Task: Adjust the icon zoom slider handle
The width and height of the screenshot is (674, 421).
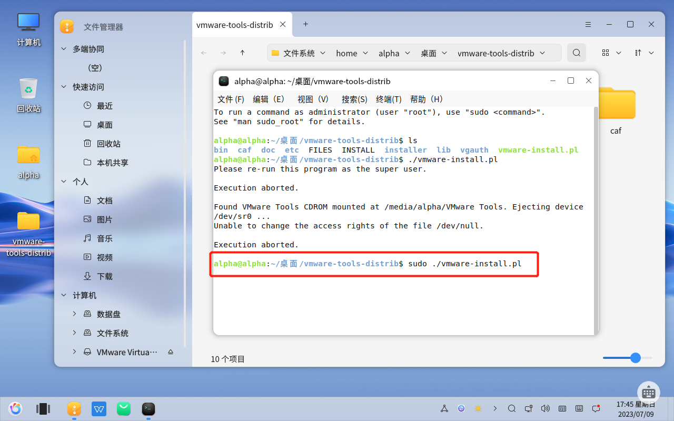Action: 636,358
